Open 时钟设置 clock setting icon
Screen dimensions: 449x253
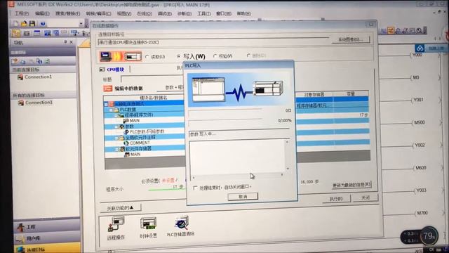click(x=148, y=223)
